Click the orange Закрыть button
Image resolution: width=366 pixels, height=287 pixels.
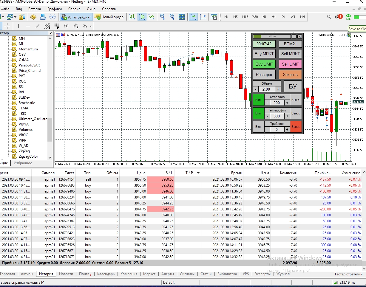pos(291,75)
